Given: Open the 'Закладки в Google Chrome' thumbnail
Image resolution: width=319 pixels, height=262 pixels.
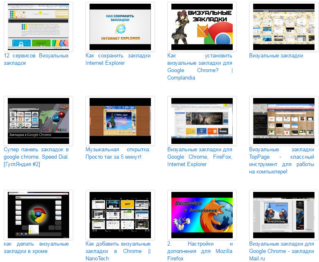Looking at the screenshot, I should (x=38, y=121).
